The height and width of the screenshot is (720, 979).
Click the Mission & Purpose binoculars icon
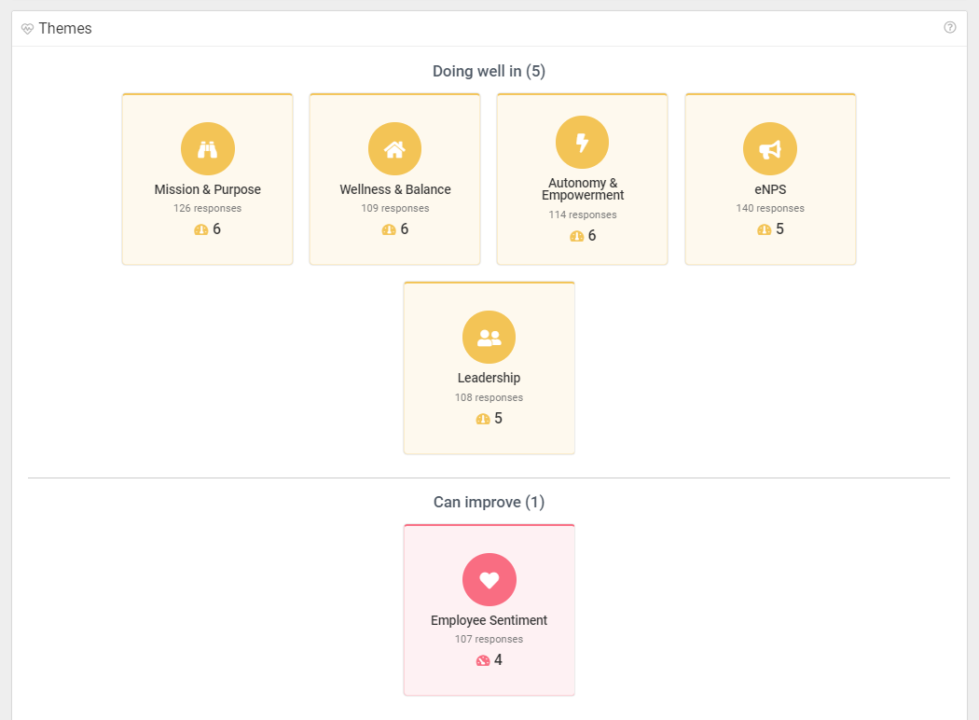(207, 149)
